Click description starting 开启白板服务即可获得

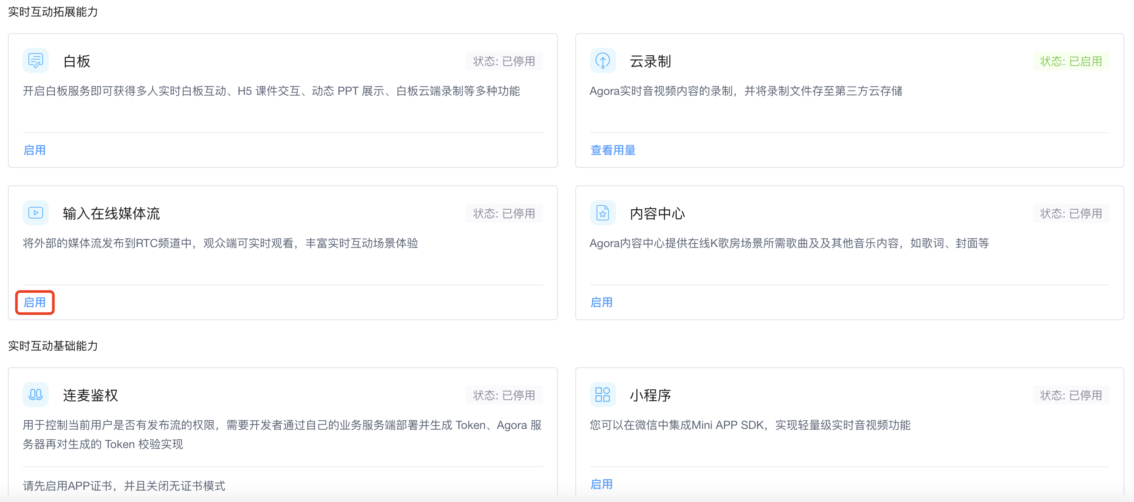click(271, 91)
